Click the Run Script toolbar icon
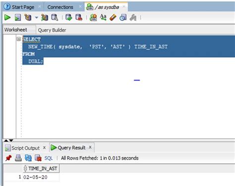 (x=18, y=17)
